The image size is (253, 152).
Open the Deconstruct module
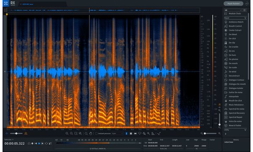pyautogui.click(x=232, y=76)
